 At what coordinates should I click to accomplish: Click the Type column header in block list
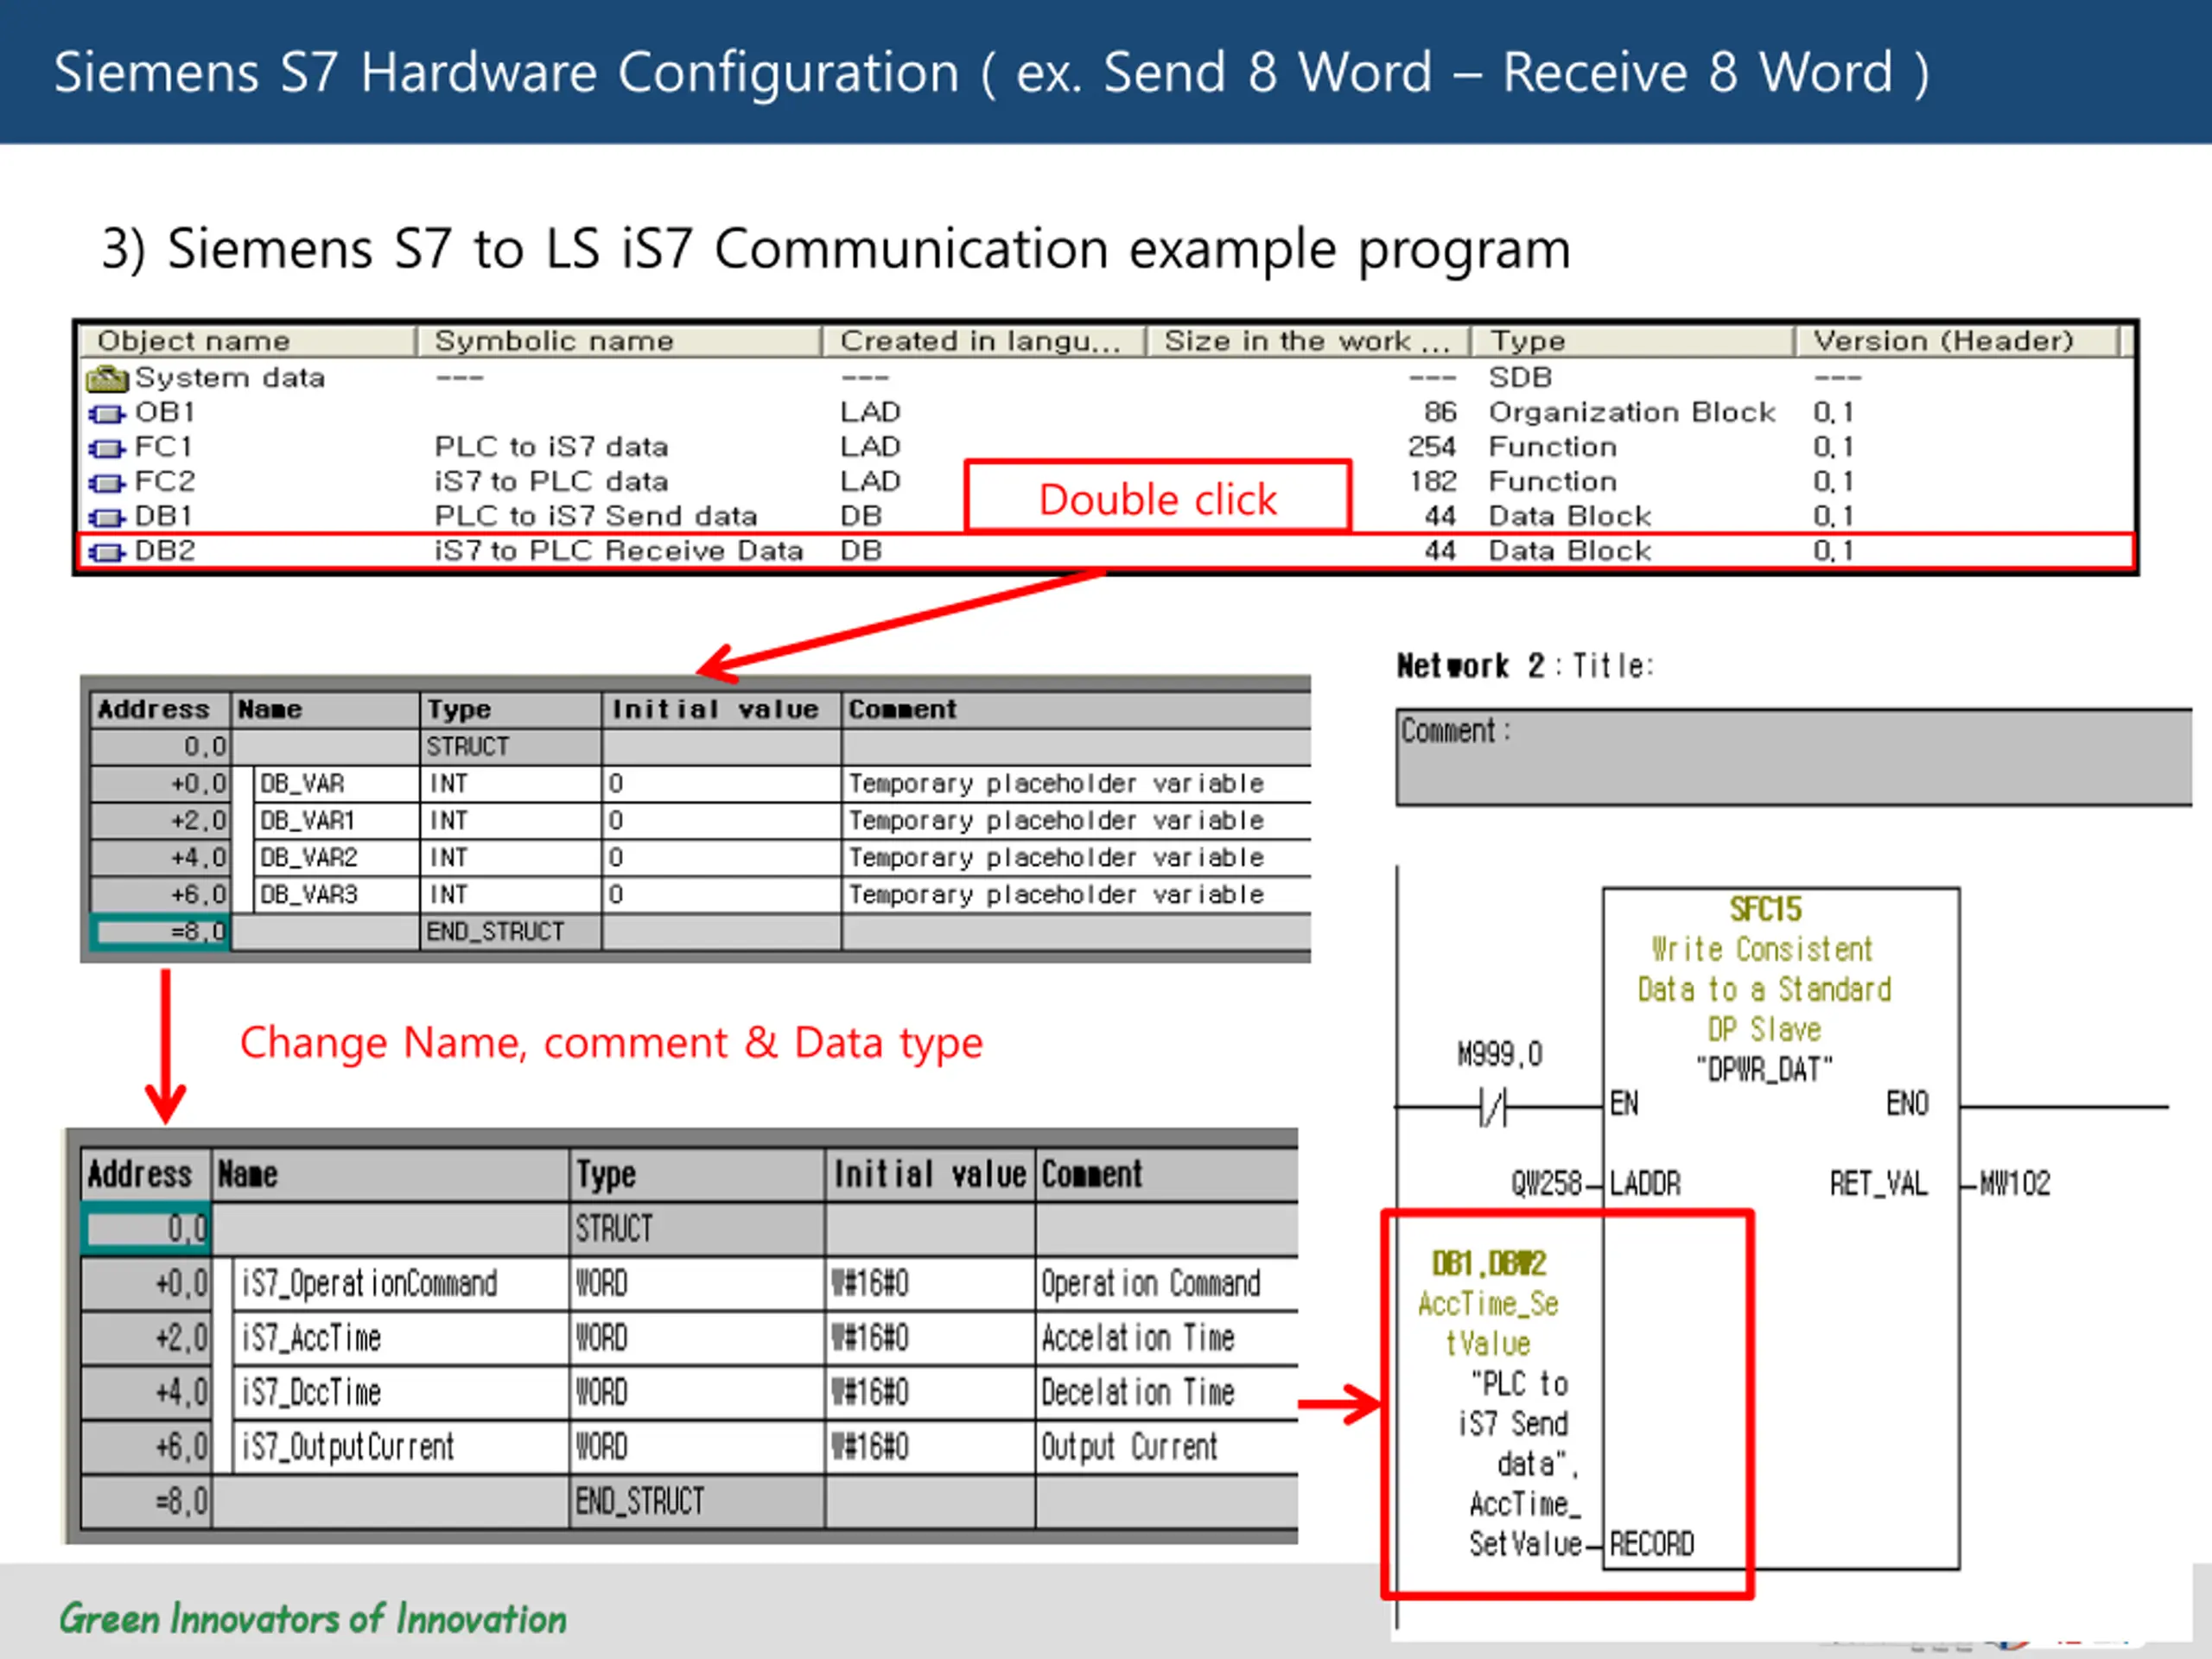(x=1632, y=341)
